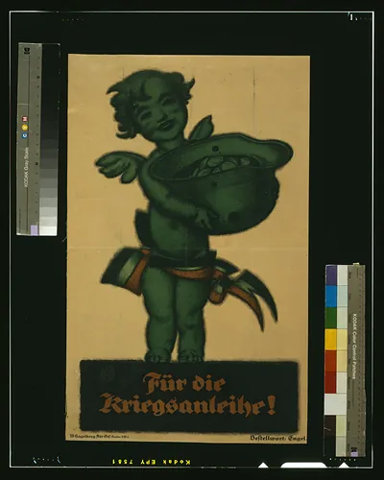The width and height of the screenshot is (384, 480).
Task: Click the 'Für die' headline text
Action: pos(184,383)
